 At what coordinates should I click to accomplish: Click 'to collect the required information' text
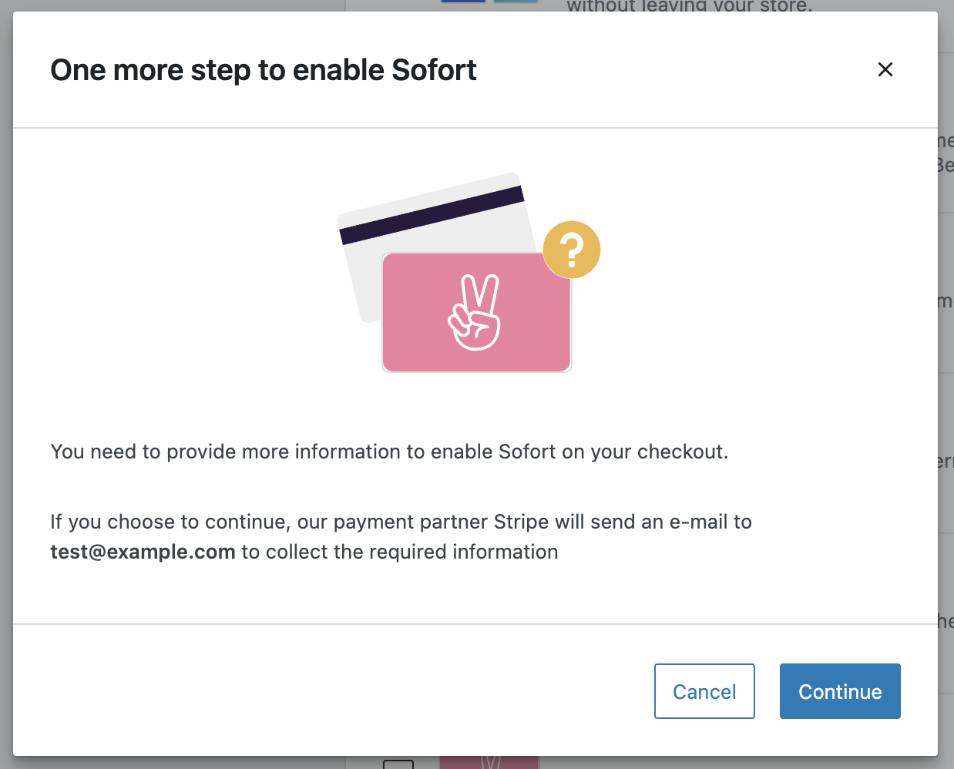399,552
